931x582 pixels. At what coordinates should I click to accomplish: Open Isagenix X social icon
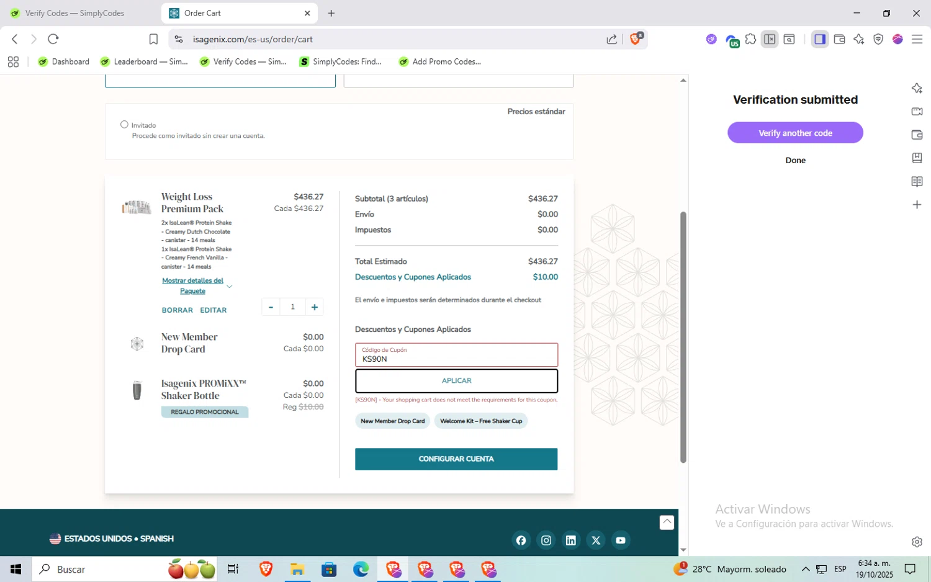(x=596, y=540)
